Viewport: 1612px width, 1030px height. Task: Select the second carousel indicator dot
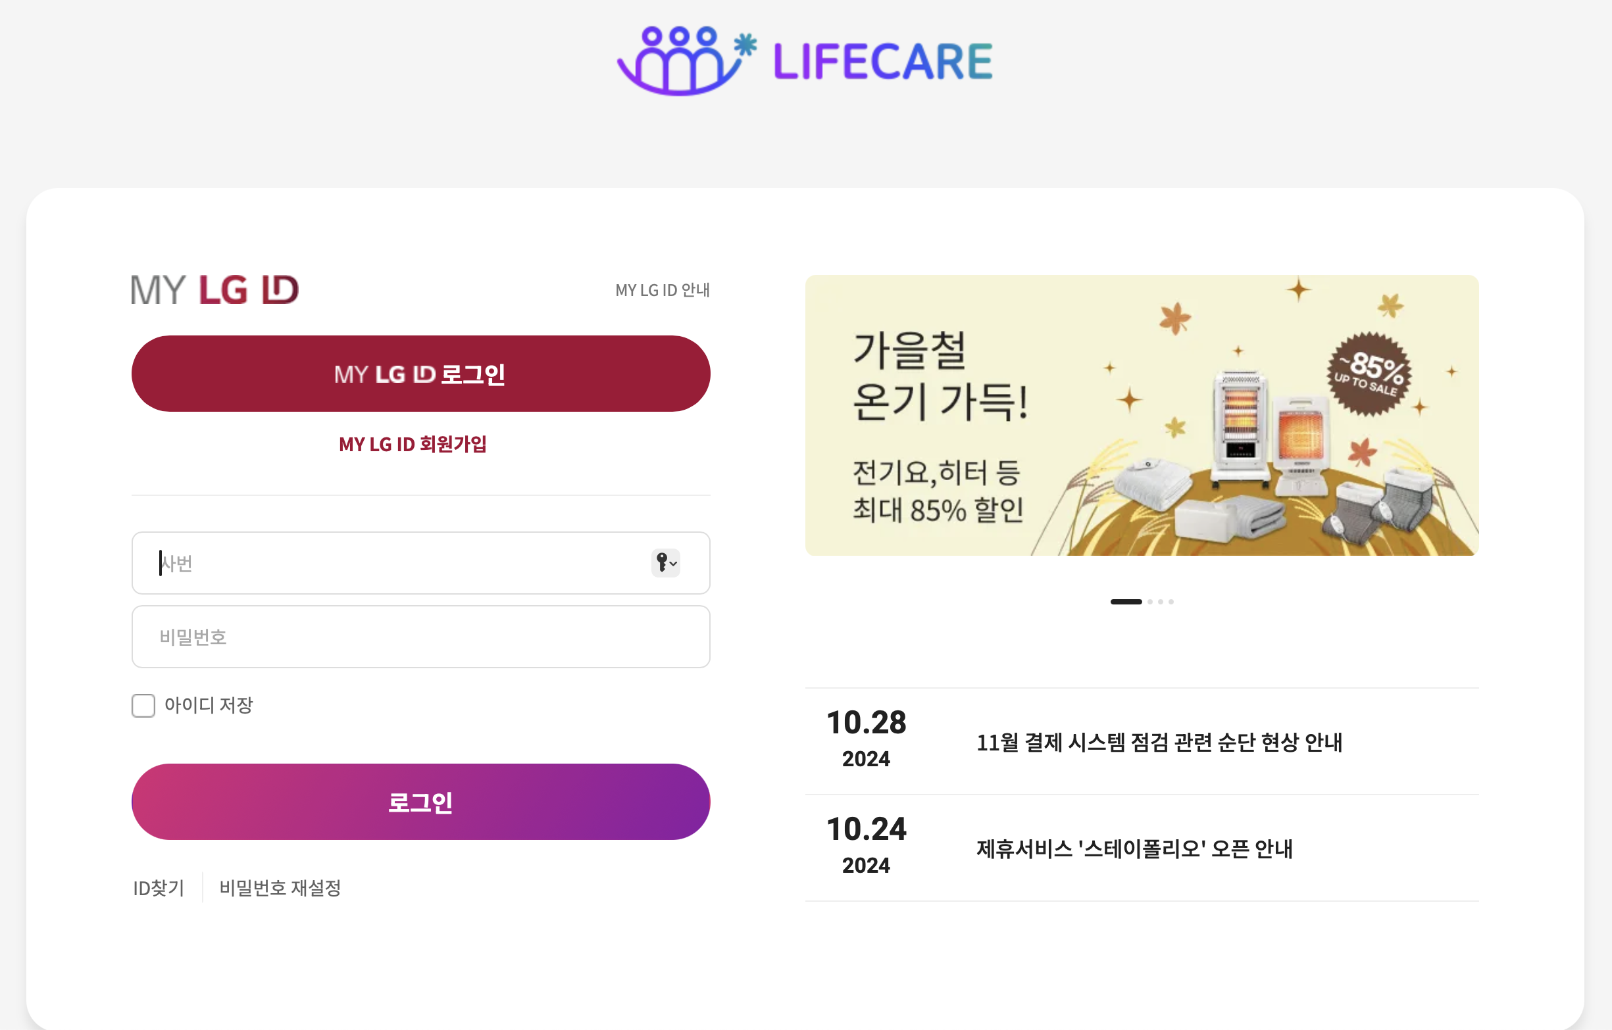pos(1150,602)
